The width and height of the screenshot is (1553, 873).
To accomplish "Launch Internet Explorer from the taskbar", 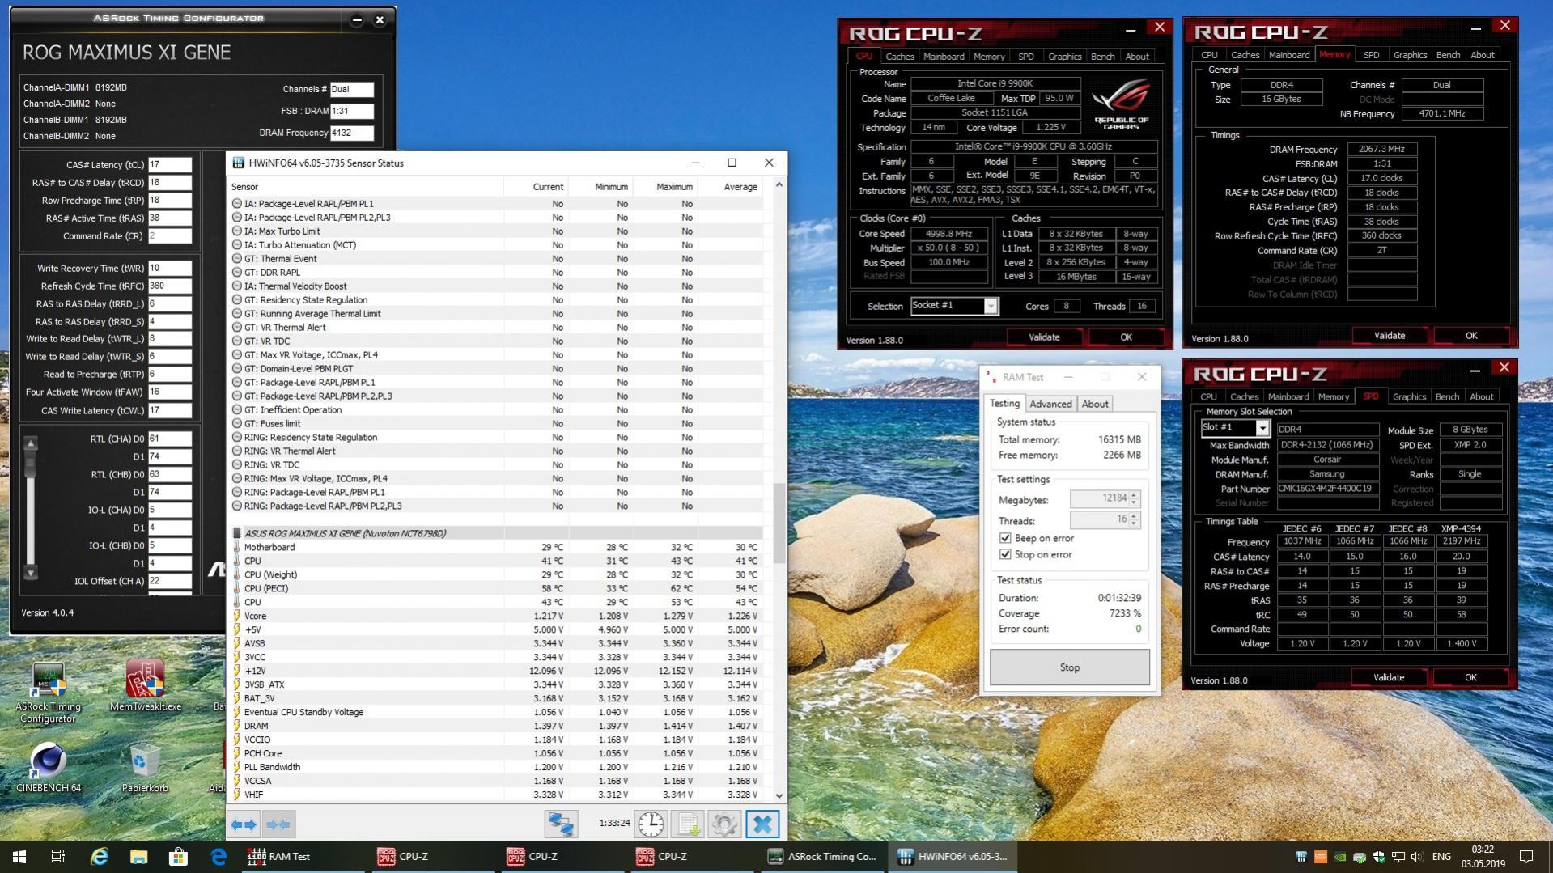I will [x=99, y=856].
